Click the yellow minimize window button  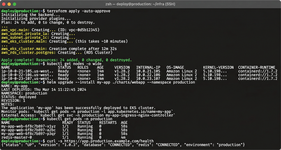click(x=9, y=4)
